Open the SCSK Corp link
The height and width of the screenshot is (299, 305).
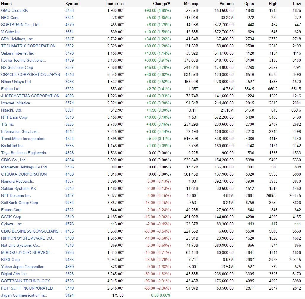pos(11,217)
